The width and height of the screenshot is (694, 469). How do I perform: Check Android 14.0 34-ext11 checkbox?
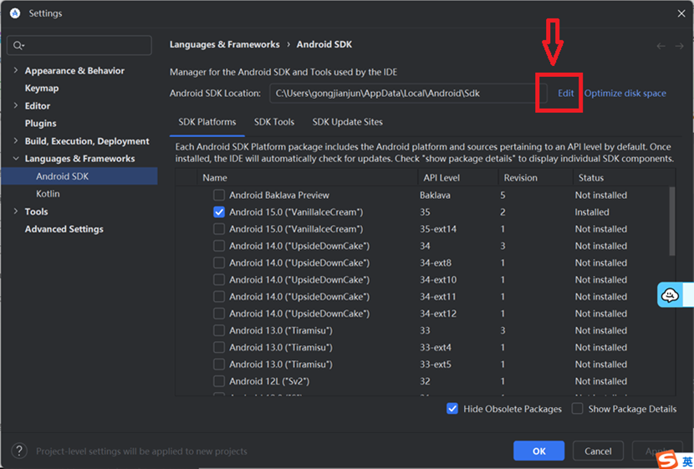pos(218,297)
